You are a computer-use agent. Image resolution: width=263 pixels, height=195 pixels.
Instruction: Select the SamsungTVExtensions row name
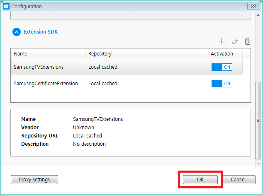tap(39, 67)
